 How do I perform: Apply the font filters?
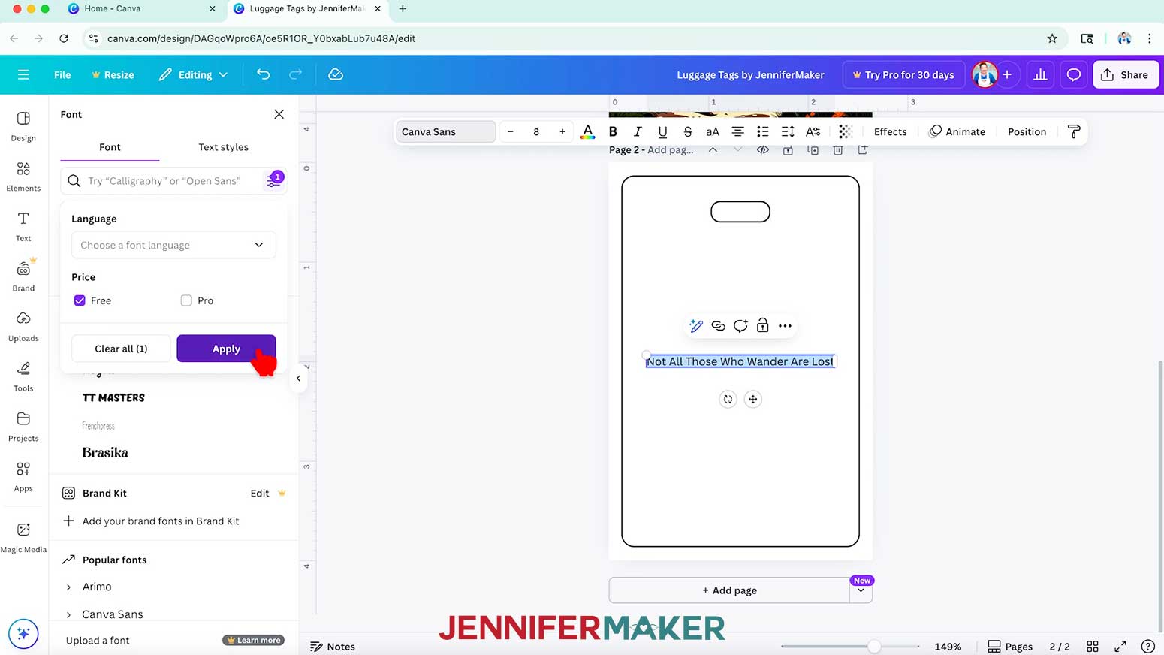(226, 349)
